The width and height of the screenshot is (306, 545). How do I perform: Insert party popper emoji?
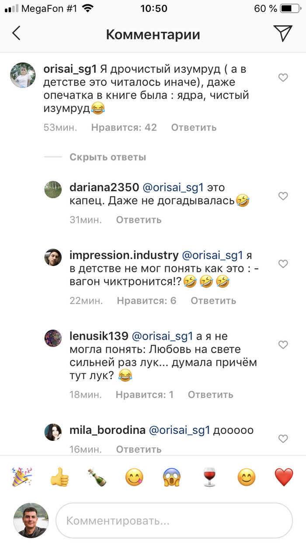click(22, 477)
